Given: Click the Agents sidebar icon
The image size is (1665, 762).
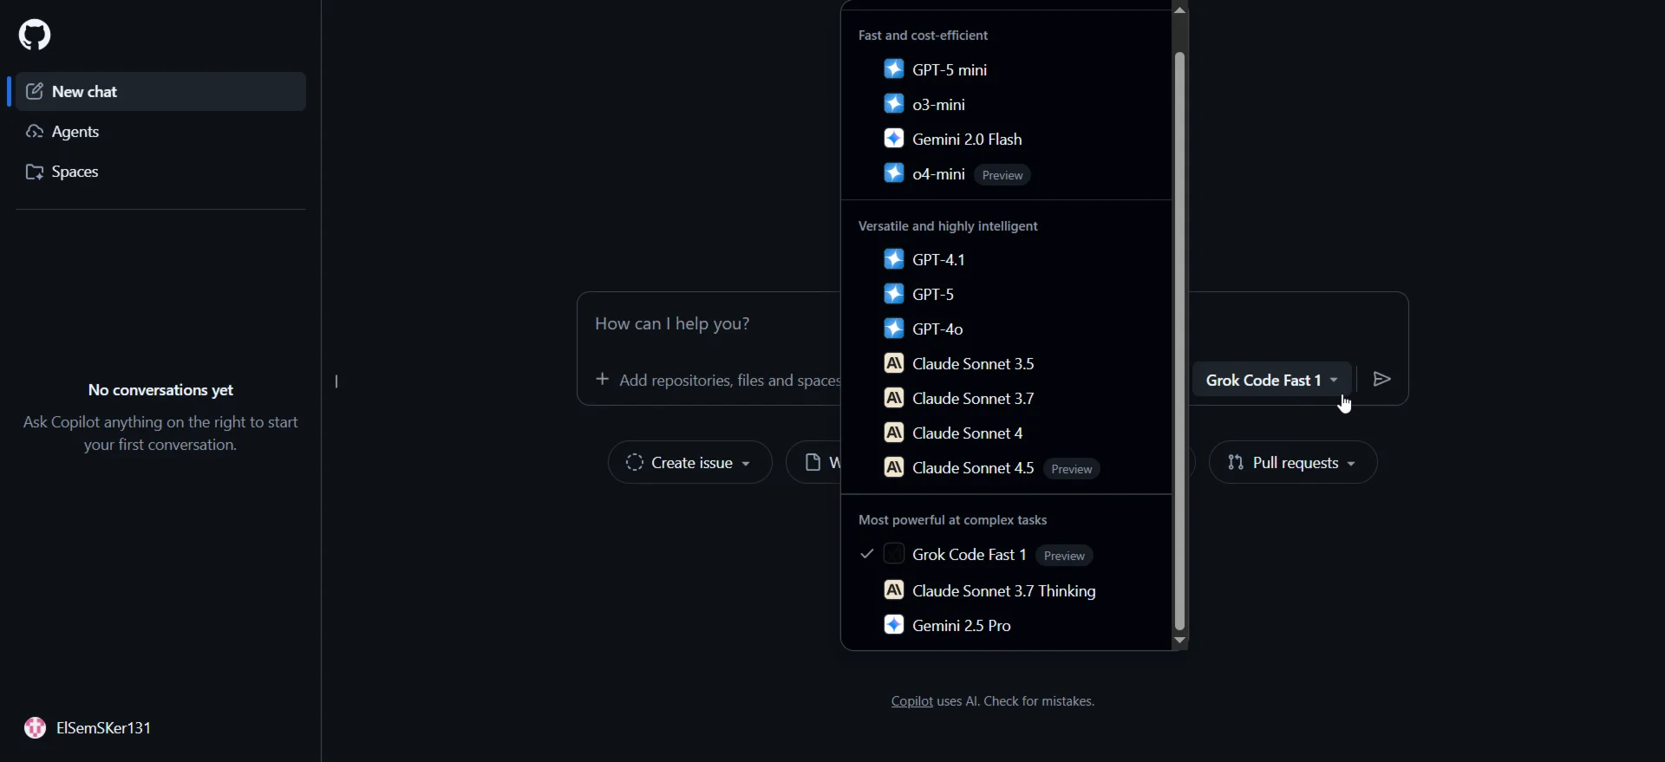Looking at the screenshot, I should (x=35, y=132).
